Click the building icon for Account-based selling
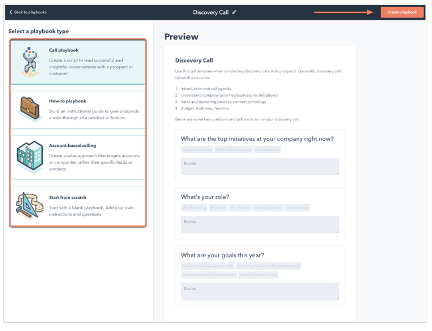Viewport: 432px width, 331px height. pos(30,156)
